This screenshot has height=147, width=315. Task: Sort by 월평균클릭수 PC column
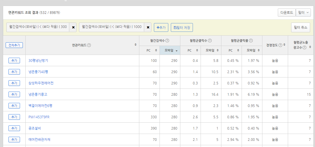(x=197, y=51)
